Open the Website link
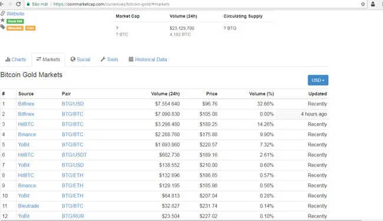 click(15, 14)
